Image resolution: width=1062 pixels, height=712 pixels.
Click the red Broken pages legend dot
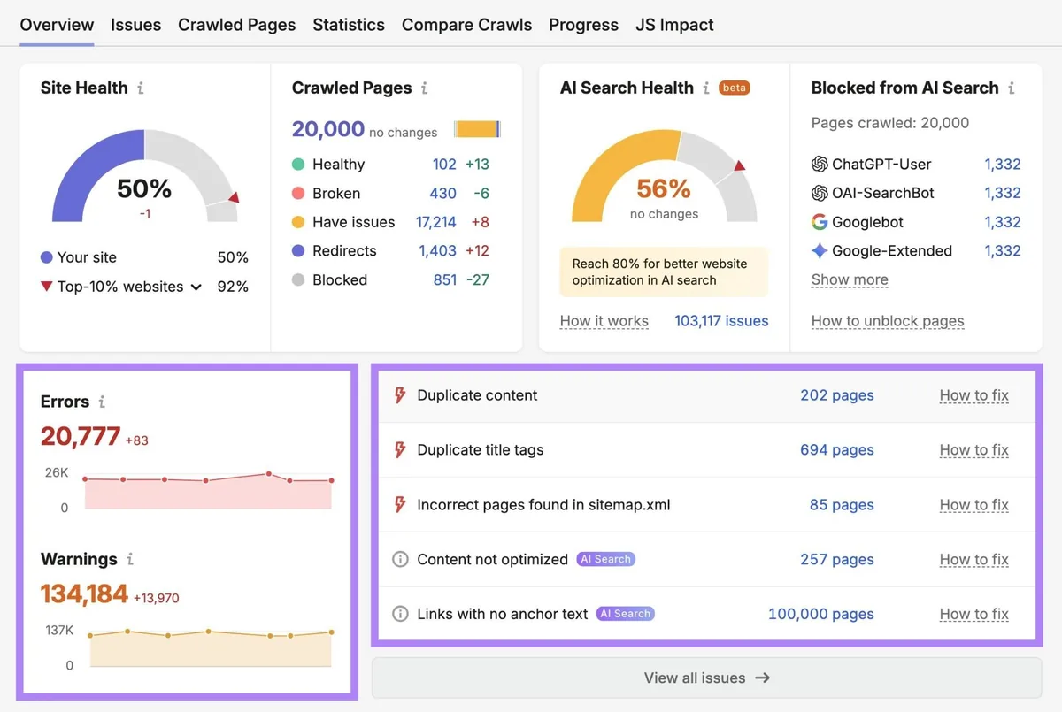tap(298, 193)
